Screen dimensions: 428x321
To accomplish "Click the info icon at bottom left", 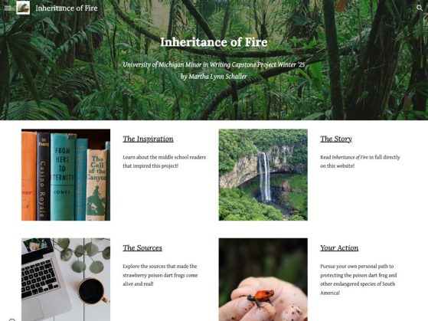I will [11, 319].
